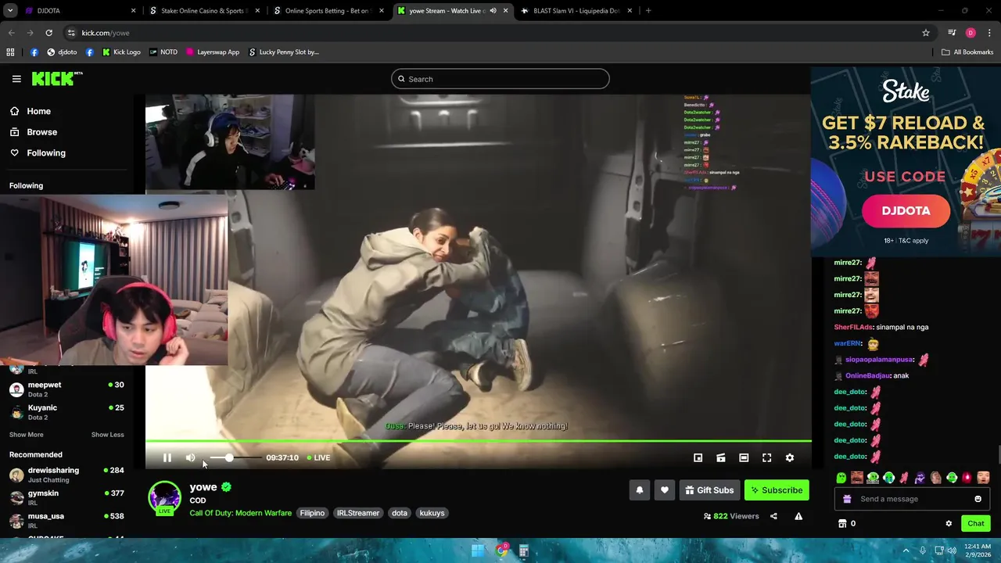
Task: Click the DJDOTA button in Stake ad
Action: [906, 211]
